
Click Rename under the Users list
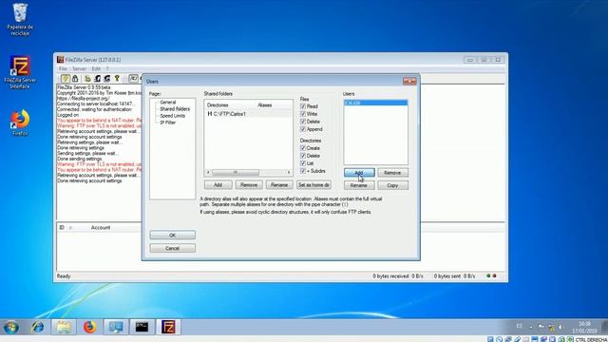coord(359,185)
